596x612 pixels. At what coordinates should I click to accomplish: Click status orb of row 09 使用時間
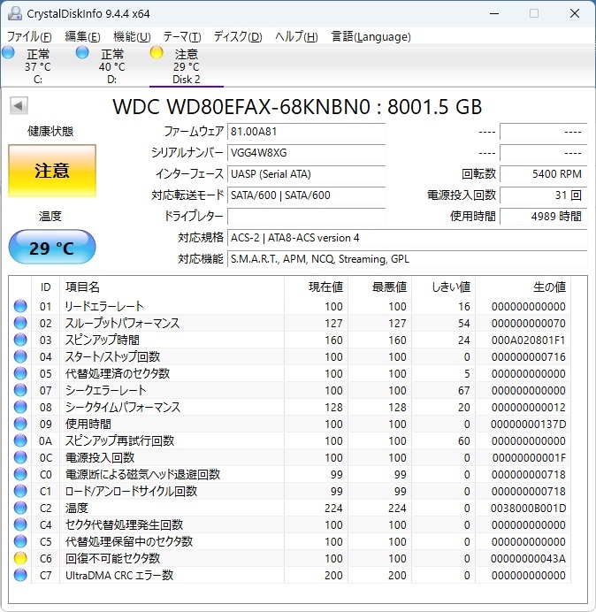20,424
